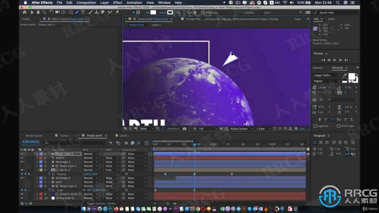The height and width of the screenshot is (213, 379).
Task: Click the toolbar Fill color swatch
Action: coord(153,13)
